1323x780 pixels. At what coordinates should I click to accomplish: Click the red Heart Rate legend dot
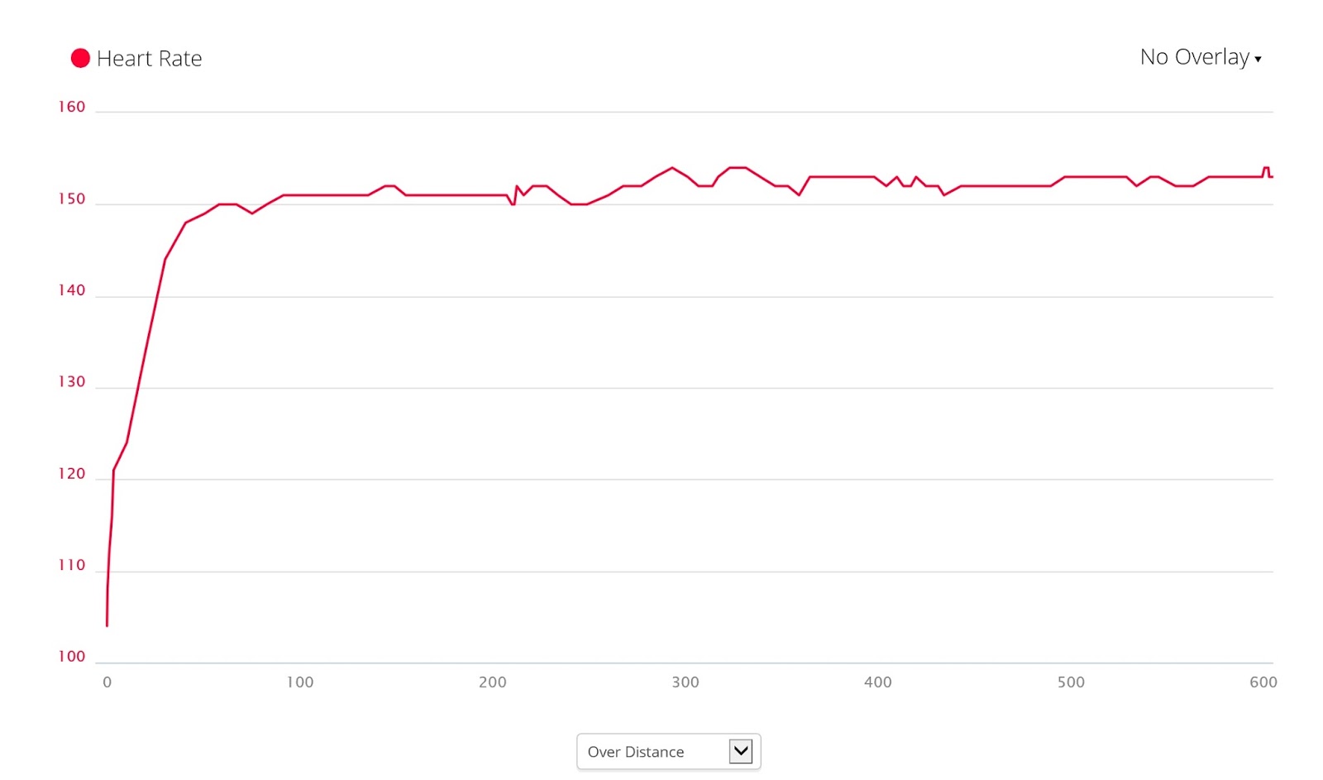[x=80, y=58]
